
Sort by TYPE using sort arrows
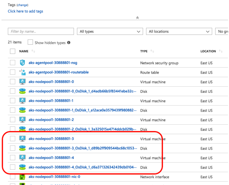tap(152, 51)
